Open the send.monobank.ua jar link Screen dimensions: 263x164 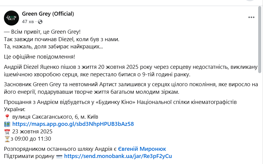118,156
